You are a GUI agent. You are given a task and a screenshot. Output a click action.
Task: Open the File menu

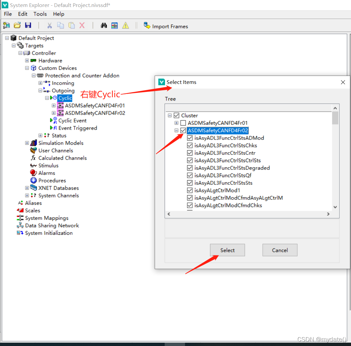point(8,14)
